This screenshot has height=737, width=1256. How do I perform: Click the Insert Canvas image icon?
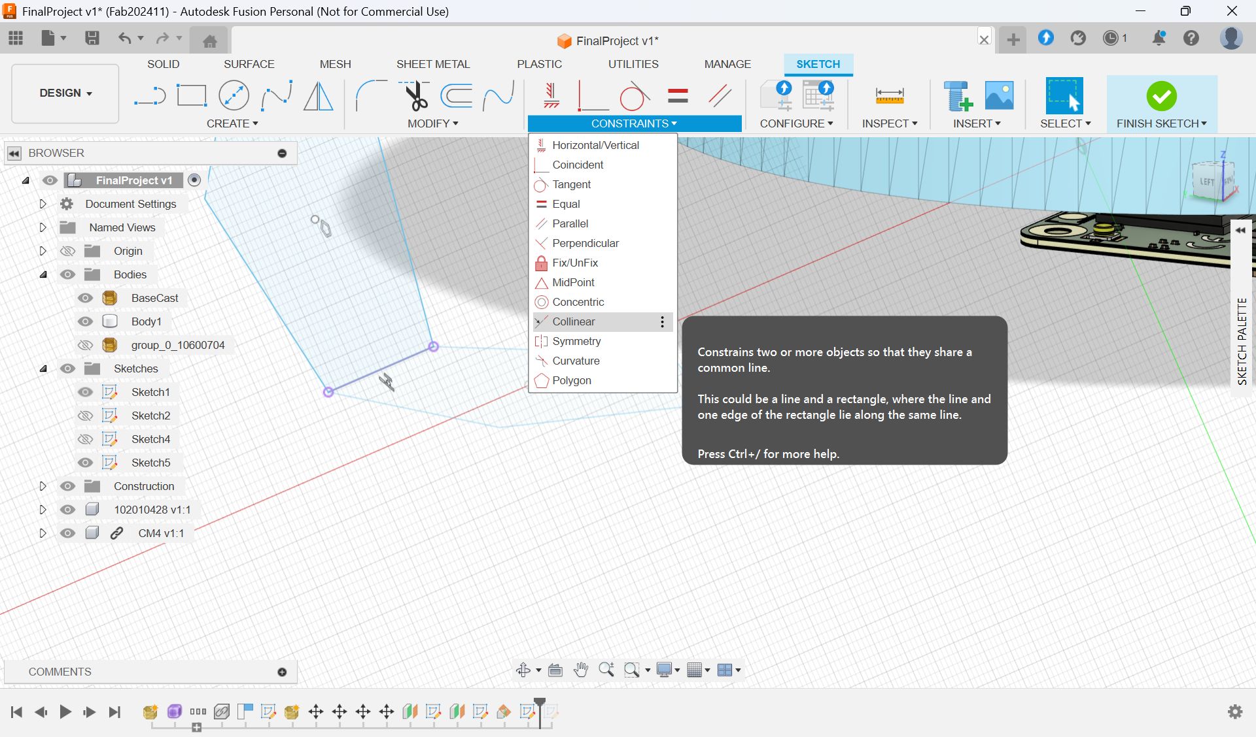(999, 96)
